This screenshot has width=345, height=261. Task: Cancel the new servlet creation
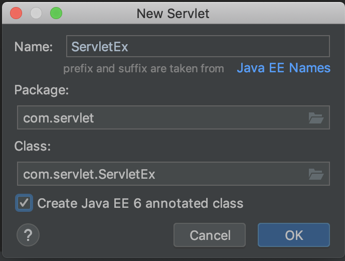pyautogui.click(x=210, y=235)
